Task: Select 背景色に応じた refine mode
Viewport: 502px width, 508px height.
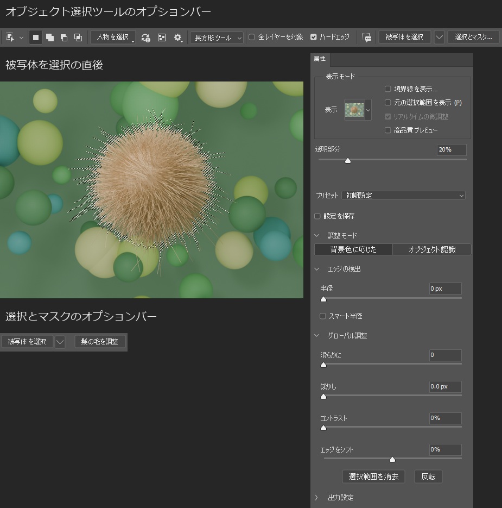Action: click(x=353, y=249)
